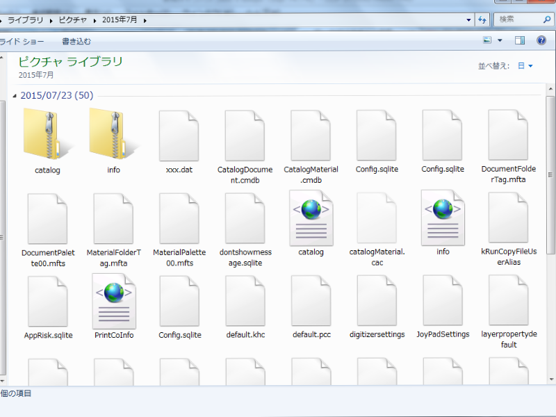556x417 pixels.
Task: Go to ライブラリ in the address path
Action: 25,20
